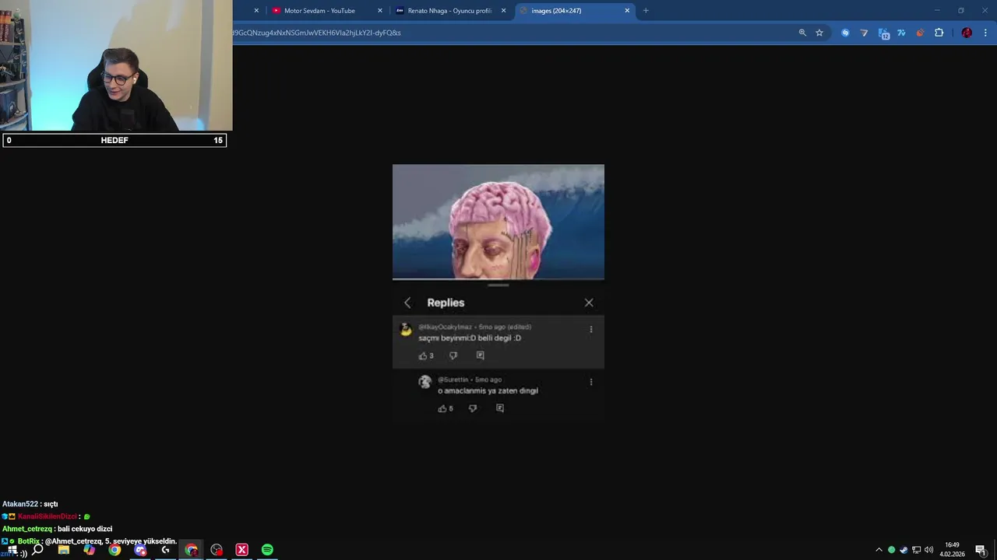Open the Windows notification center
The width and height of the screenshot is (997, 560).
point(981,550)
